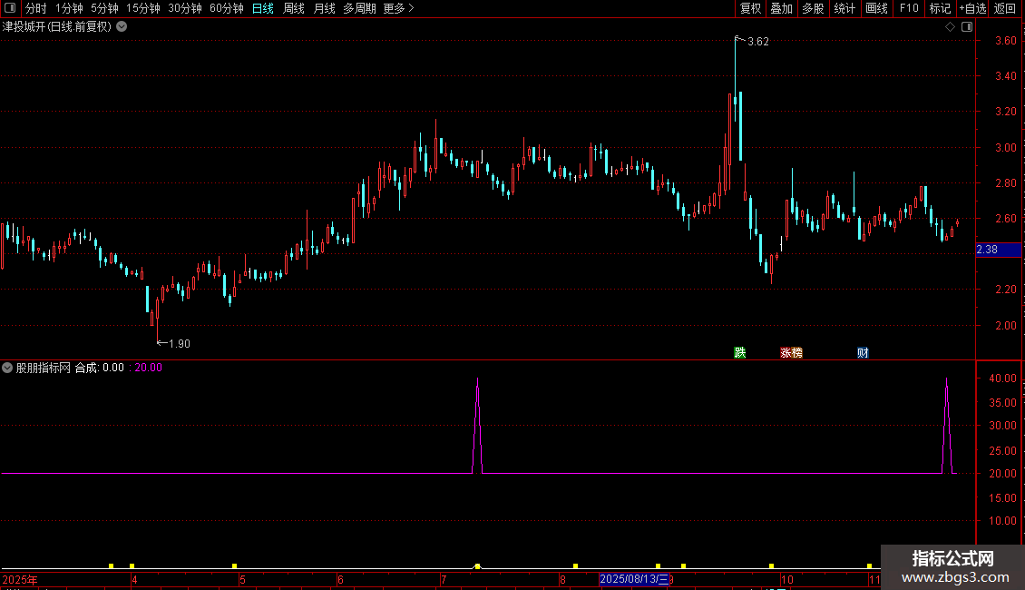This screenshot has width=1025, height=590.
Task: Click the 津投城开(日线 前复权) title text
Action: pos(57,27)
